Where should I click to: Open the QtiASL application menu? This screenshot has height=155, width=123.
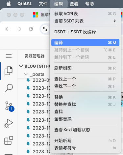tap(25, 4)
